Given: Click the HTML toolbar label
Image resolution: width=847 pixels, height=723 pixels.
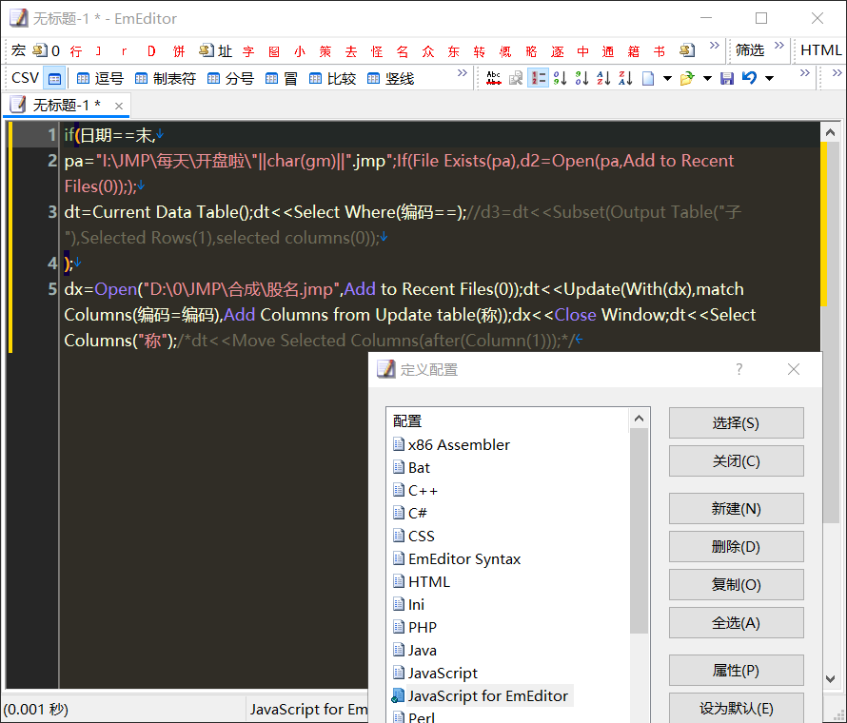Looking at the screenshot, I should [820, 50].
